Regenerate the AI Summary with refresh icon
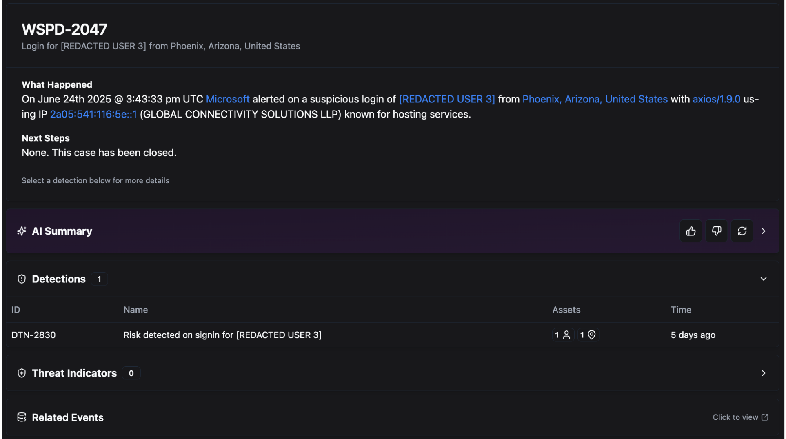 (x=742, y=231)
